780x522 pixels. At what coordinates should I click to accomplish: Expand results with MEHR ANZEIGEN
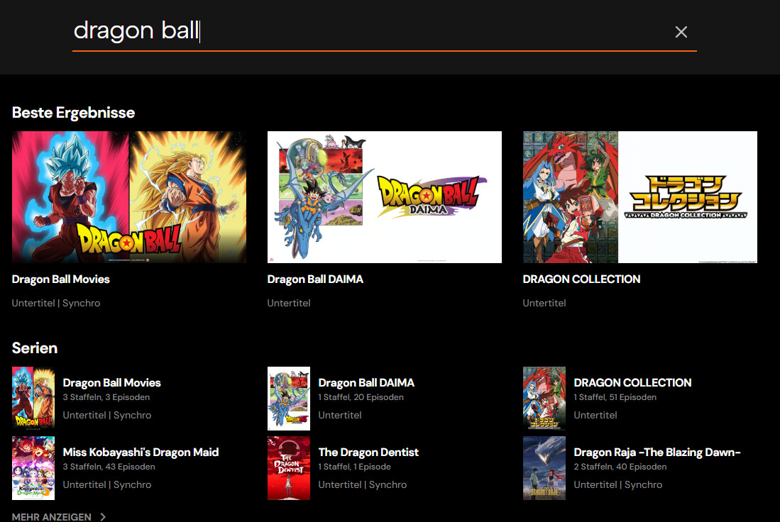click(x=52, y=517)
